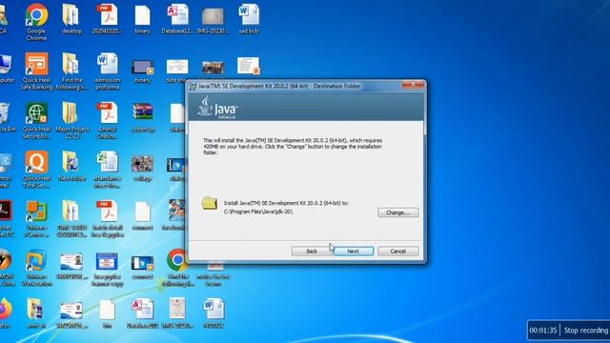Close the Java installer dialog with X
The width and height of the screenshot is (610, 343).
pos(413,84)
